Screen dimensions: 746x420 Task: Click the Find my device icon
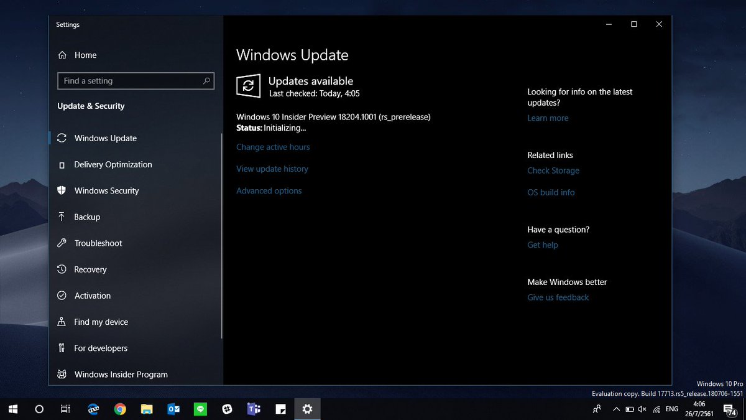click(62, 322)
